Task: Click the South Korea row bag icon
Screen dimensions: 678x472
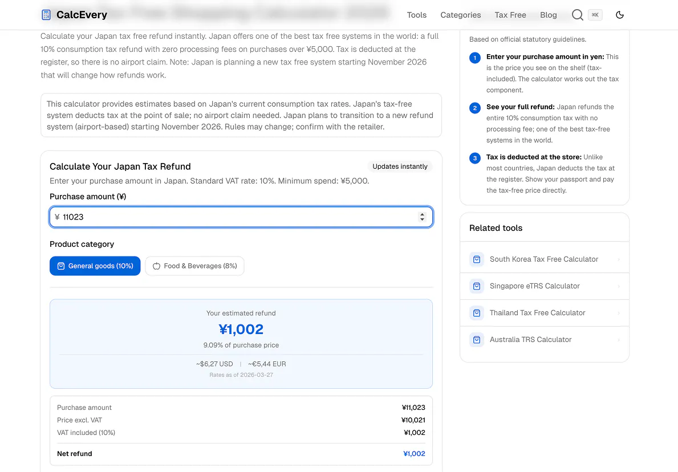Action: (x=477, y=259)
